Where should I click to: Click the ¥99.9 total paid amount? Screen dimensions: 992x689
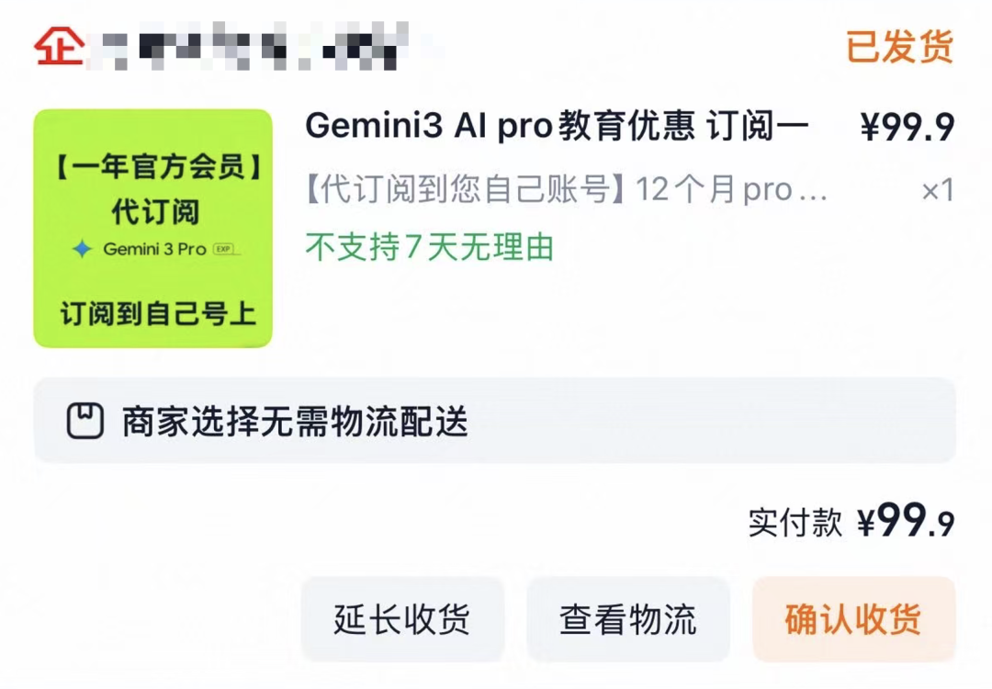pyautogui.click(x=906, y=523)
